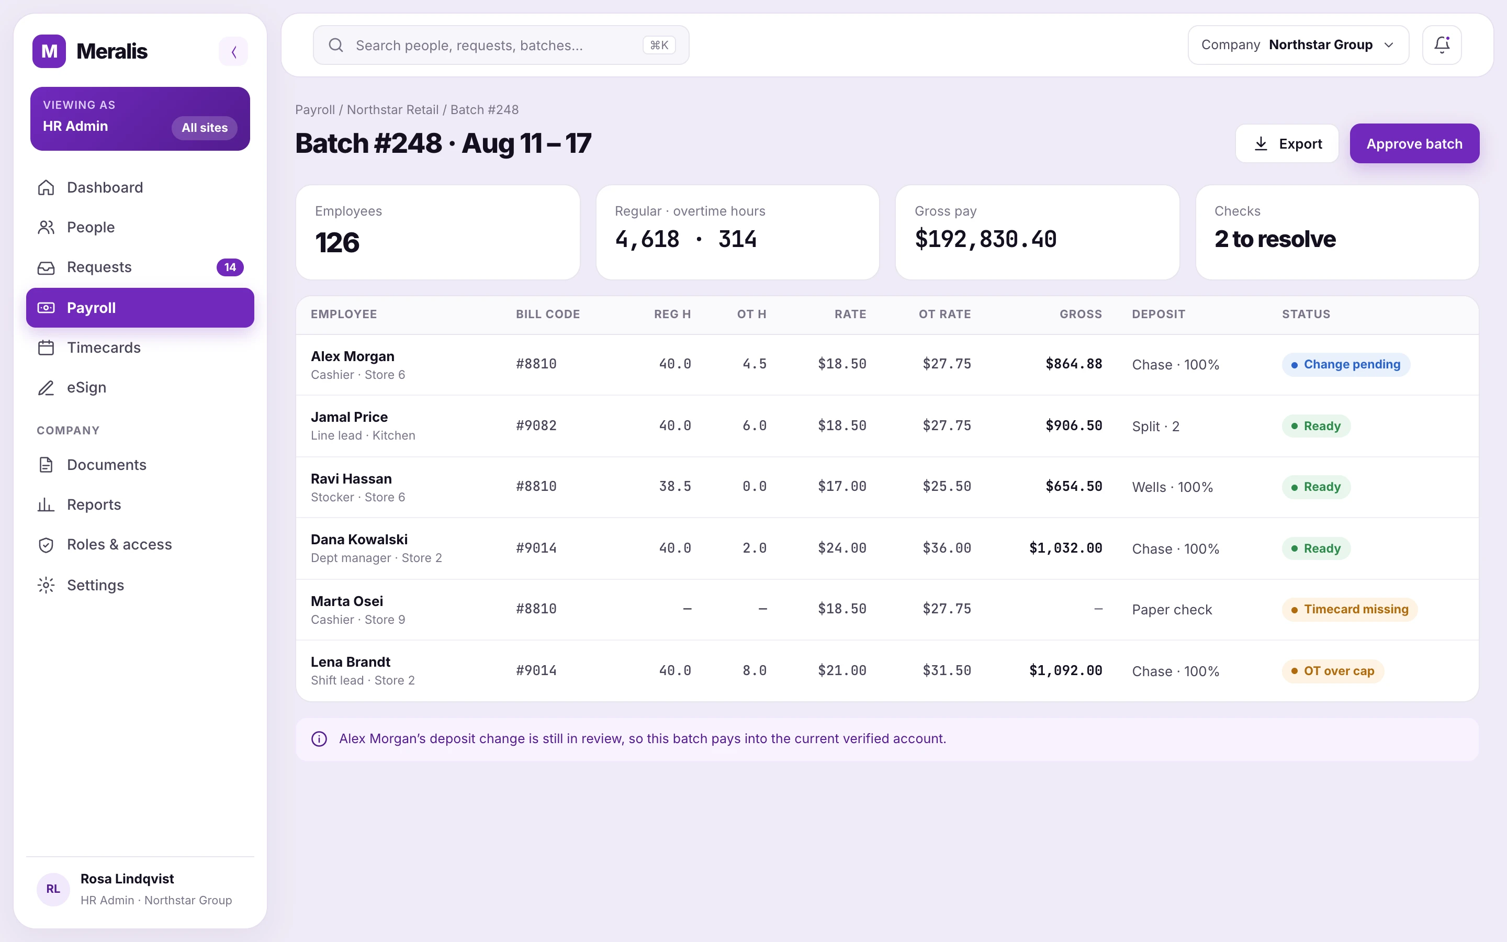Click the info icon in the deposit notice
The width and height of the screenshot is (1507, 942).
click(x=319, y=739)
